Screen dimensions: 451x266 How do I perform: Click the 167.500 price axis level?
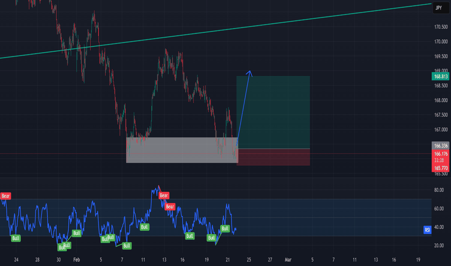pyautogui.click(x=441, y=115)
